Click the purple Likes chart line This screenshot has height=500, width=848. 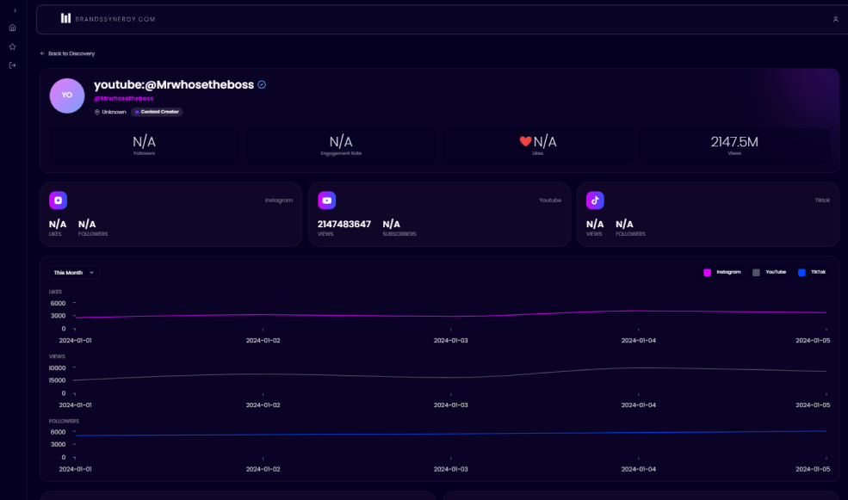click(450, 316)
